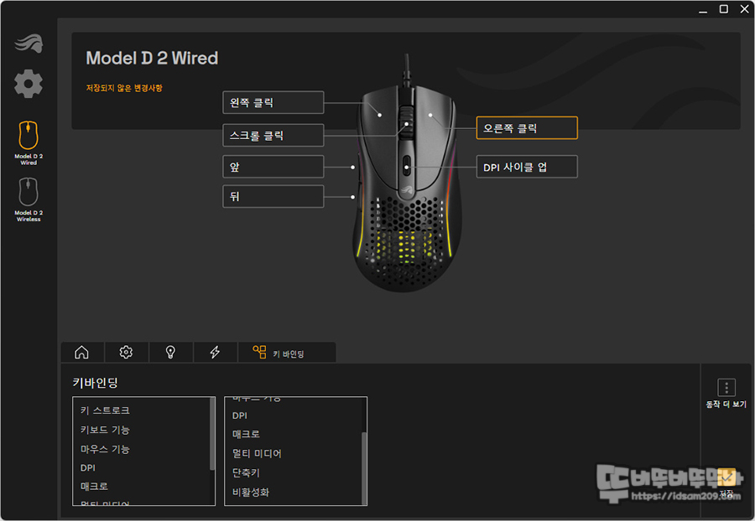Choose 마우스 기능 in left list
The height and width of the screenshot is (521, 755).
(105, 449)
